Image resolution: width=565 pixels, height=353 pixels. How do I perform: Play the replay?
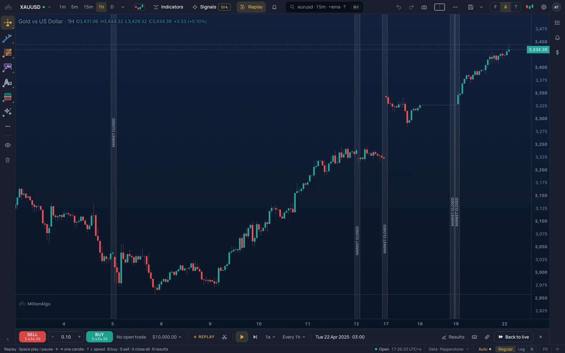[x=242, y=337]
